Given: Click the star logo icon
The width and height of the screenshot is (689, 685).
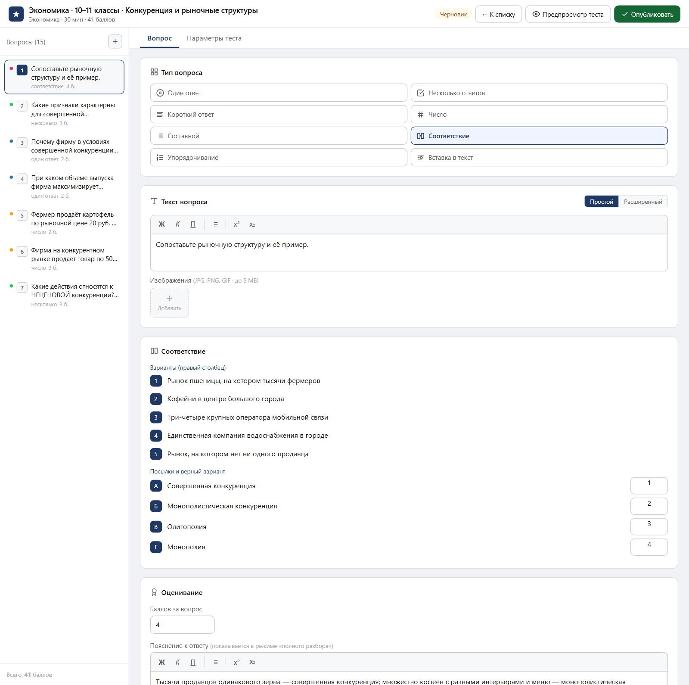Looking at the screenshot, I should pyautogui.click(x=16, y=14).
